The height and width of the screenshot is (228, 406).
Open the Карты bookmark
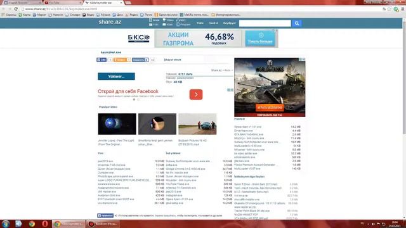coord(24,15)
